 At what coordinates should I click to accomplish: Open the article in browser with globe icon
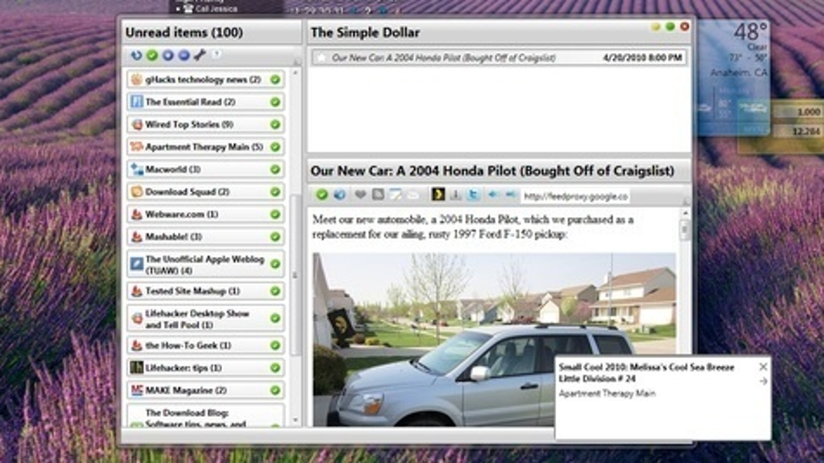click(339, 194)
